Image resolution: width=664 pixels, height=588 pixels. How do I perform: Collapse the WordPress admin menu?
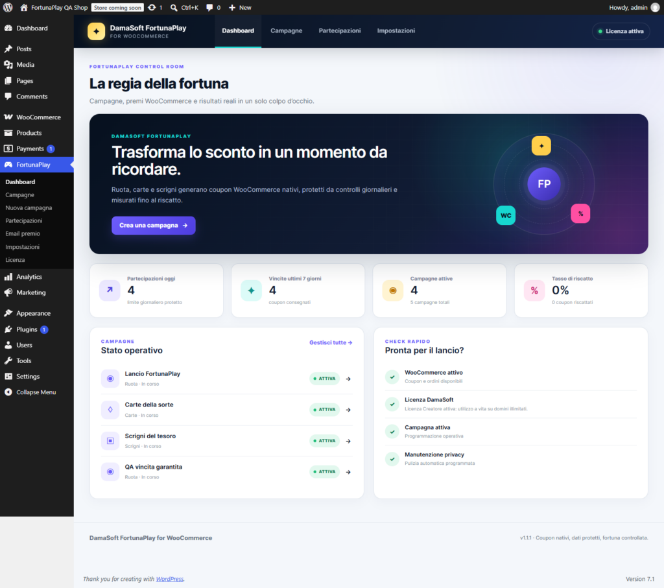click(x=37, y=392)
